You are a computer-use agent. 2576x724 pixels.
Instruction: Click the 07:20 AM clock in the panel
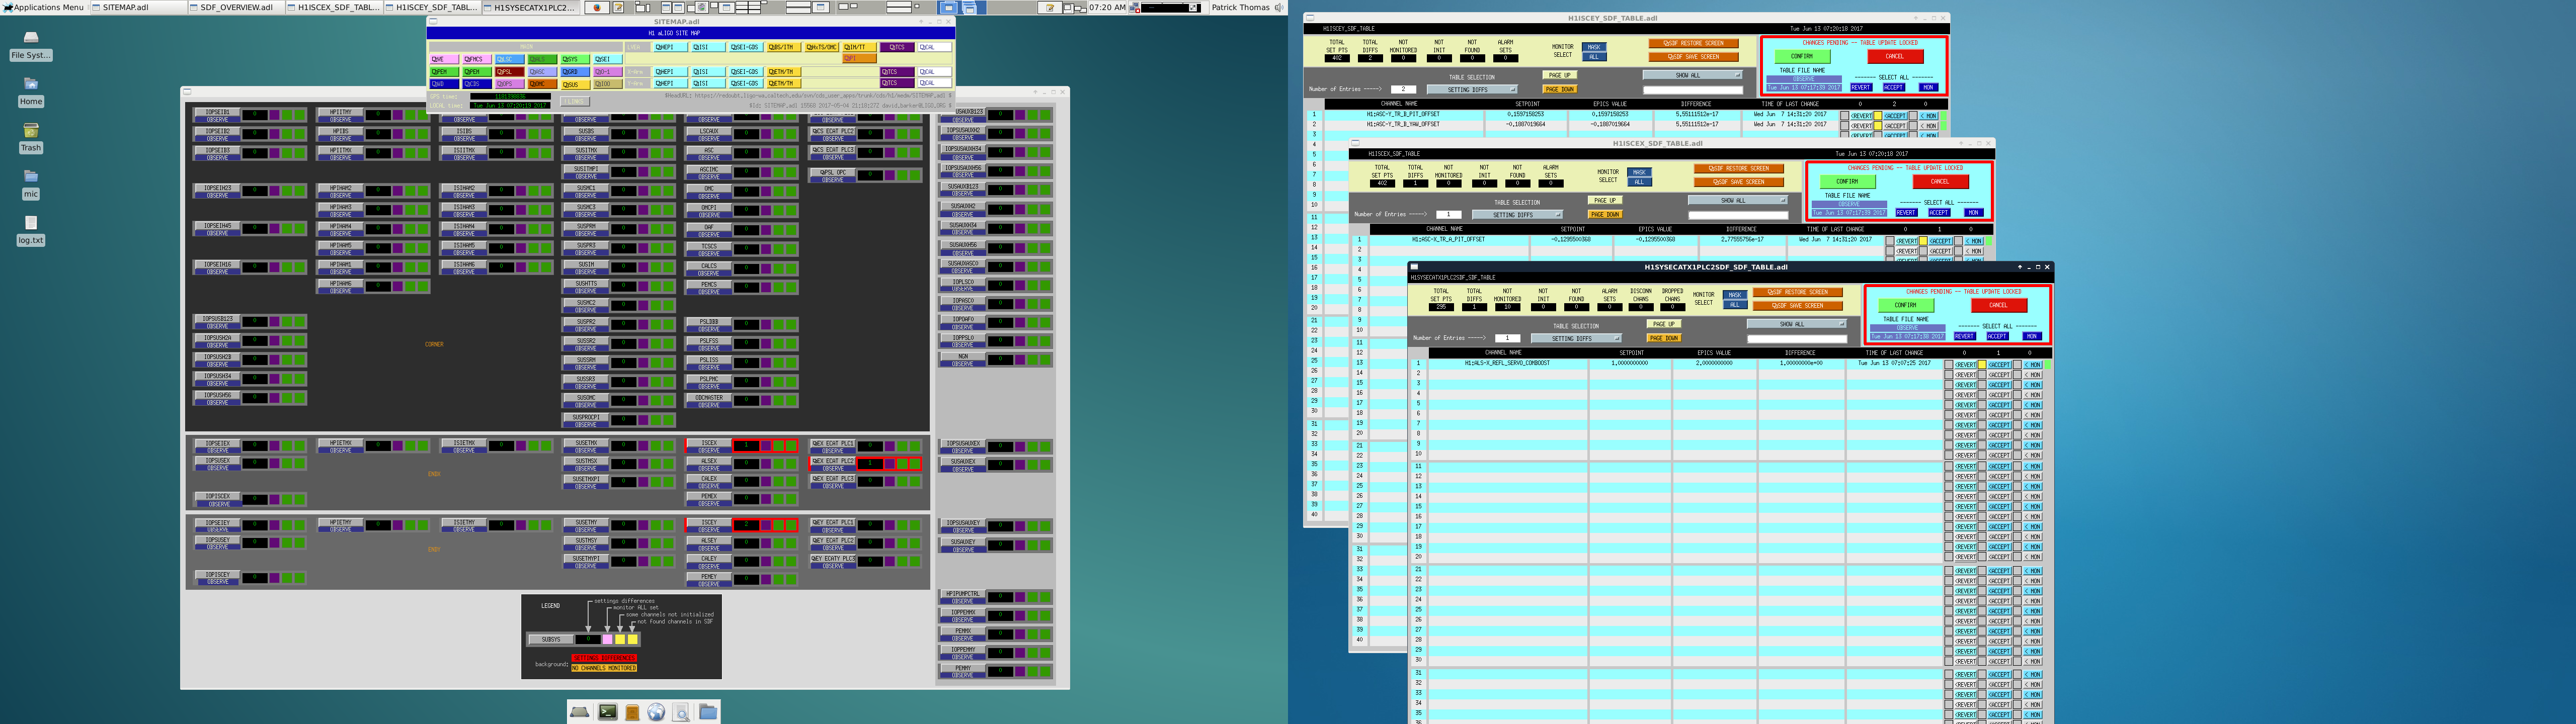pos(1108,7)
